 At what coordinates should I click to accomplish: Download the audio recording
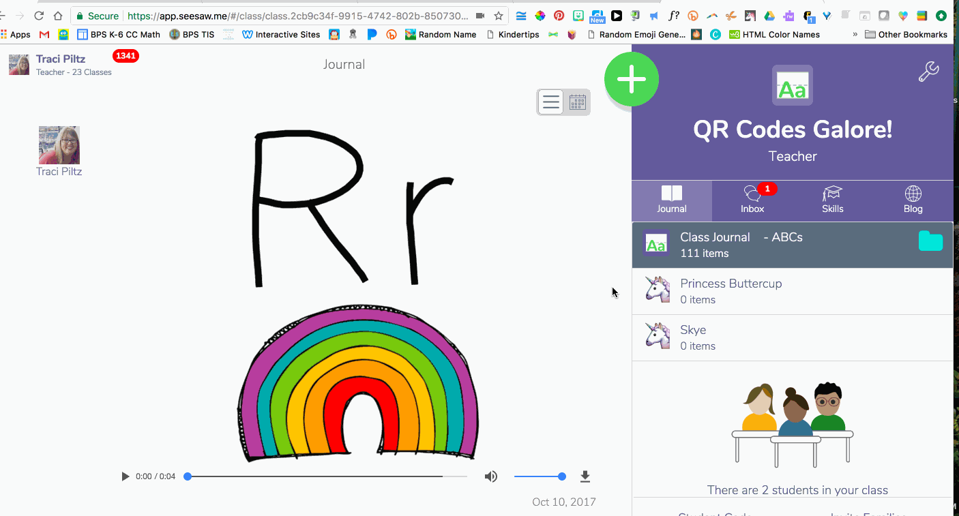click(x=585, y=476)
